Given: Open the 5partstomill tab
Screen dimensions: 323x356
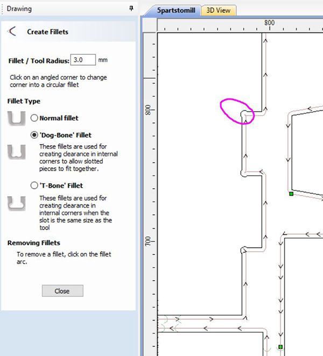Looking at the screenshot, I should tap(176, 10).
